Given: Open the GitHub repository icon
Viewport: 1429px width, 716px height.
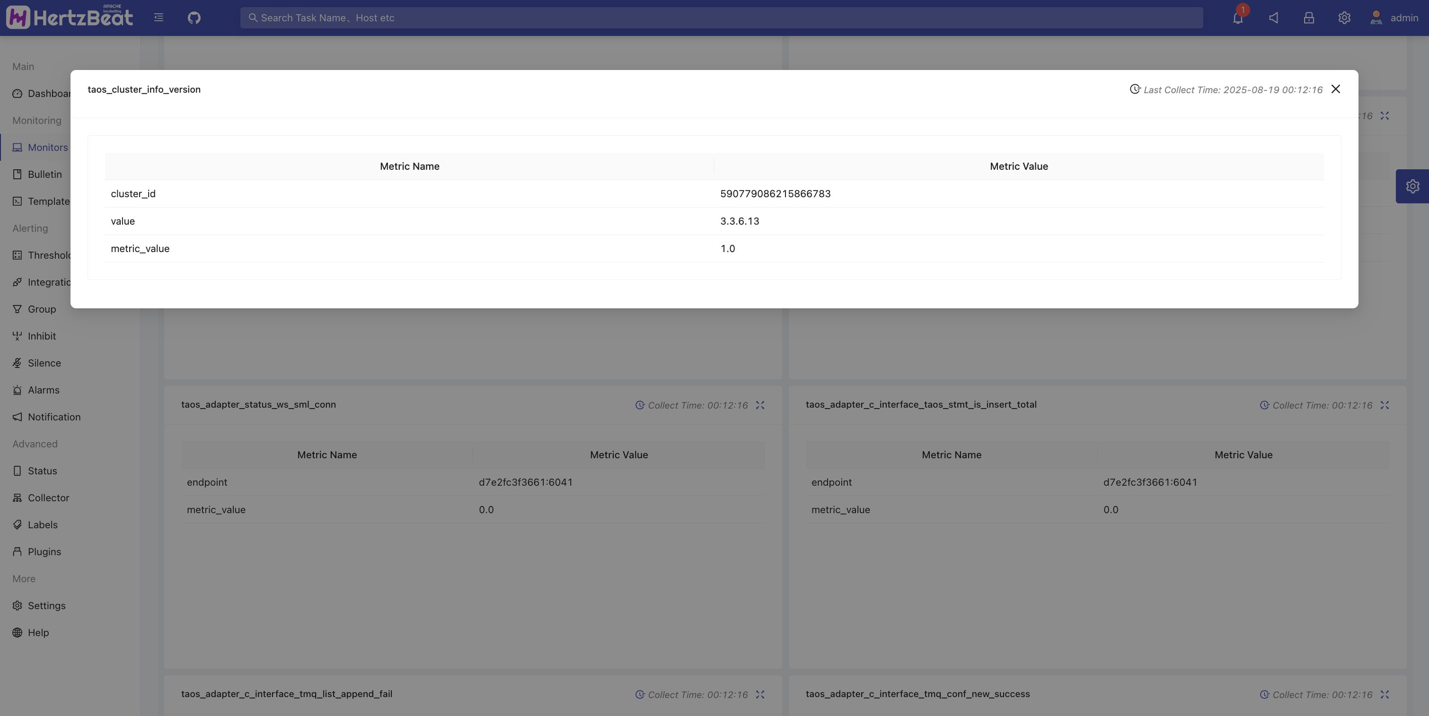Looking at the screenshot, I should coord(194,18).
